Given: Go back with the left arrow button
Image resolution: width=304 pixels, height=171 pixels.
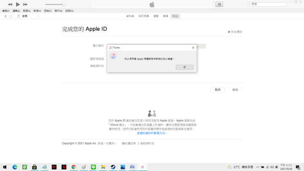Looking at the screenshot, I should (x=5, y=16).
